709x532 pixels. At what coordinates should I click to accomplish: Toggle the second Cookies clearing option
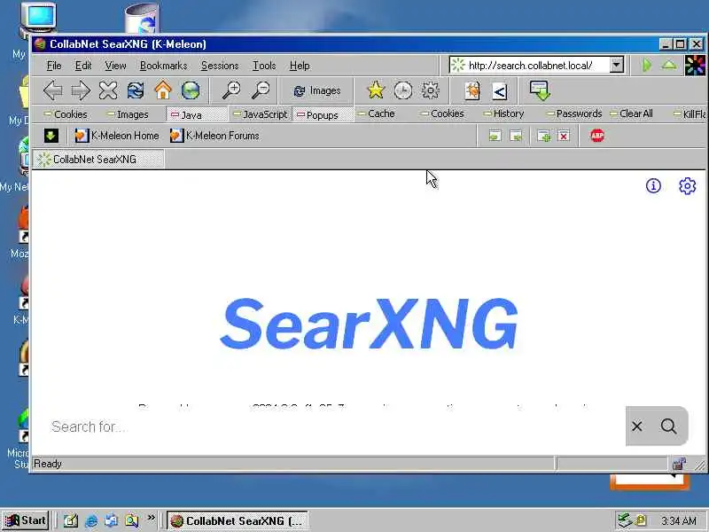tap(442, 113)
